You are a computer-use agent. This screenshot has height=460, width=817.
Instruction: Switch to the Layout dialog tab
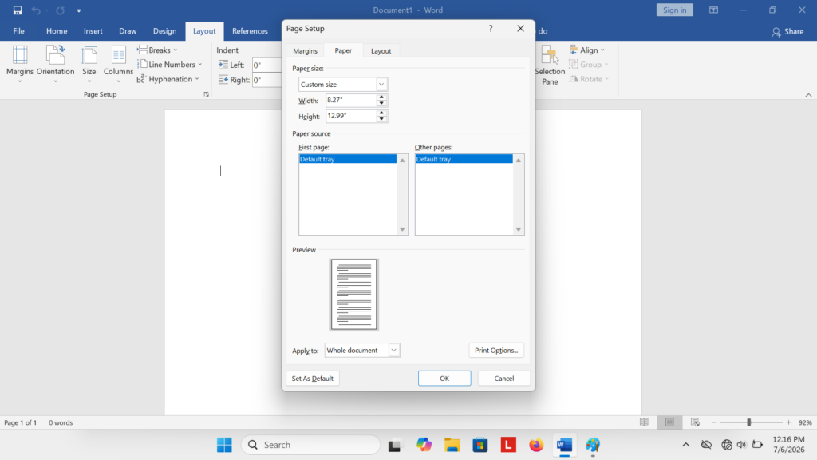point(381,50)
